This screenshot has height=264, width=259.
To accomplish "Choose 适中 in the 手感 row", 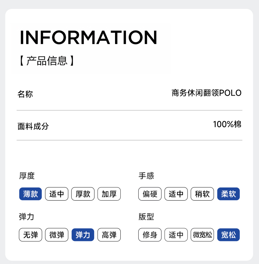I will click(x=176, y=194).
